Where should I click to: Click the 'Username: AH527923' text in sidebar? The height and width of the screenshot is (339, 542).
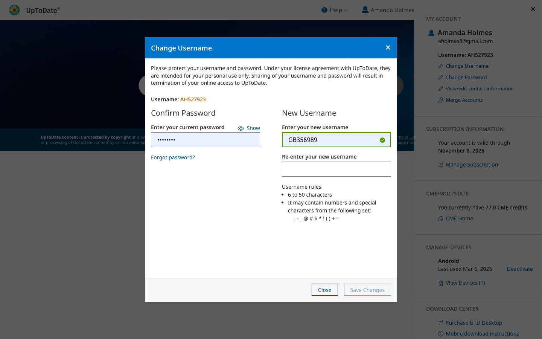[466, 55]
